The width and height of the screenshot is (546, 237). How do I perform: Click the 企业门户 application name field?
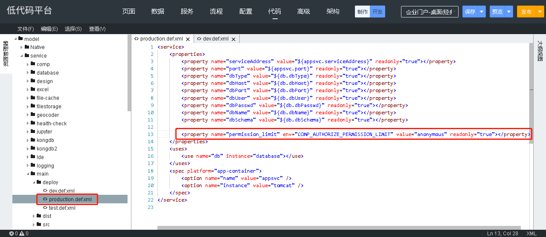[430, 12]
